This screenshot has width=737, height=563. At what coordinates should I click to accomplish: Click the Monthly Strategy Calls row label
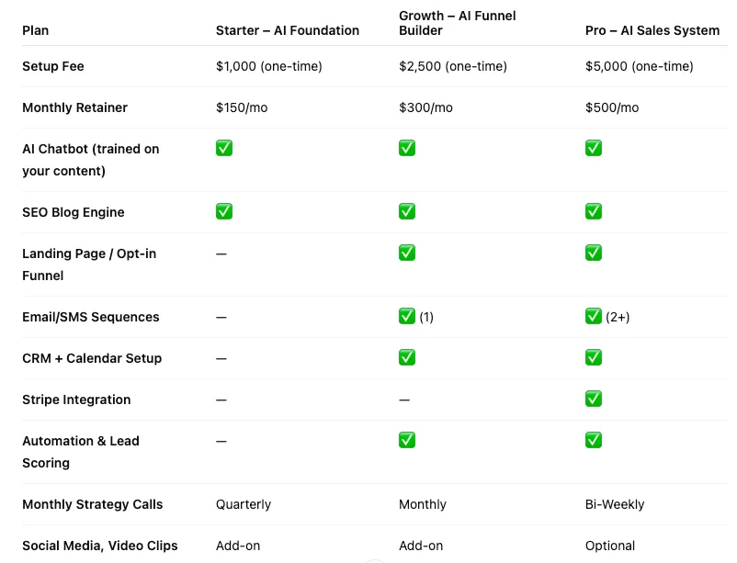coord(93,504)
